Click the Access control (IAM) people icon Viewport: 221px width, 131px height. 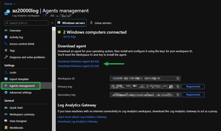[x=6, y=44]
